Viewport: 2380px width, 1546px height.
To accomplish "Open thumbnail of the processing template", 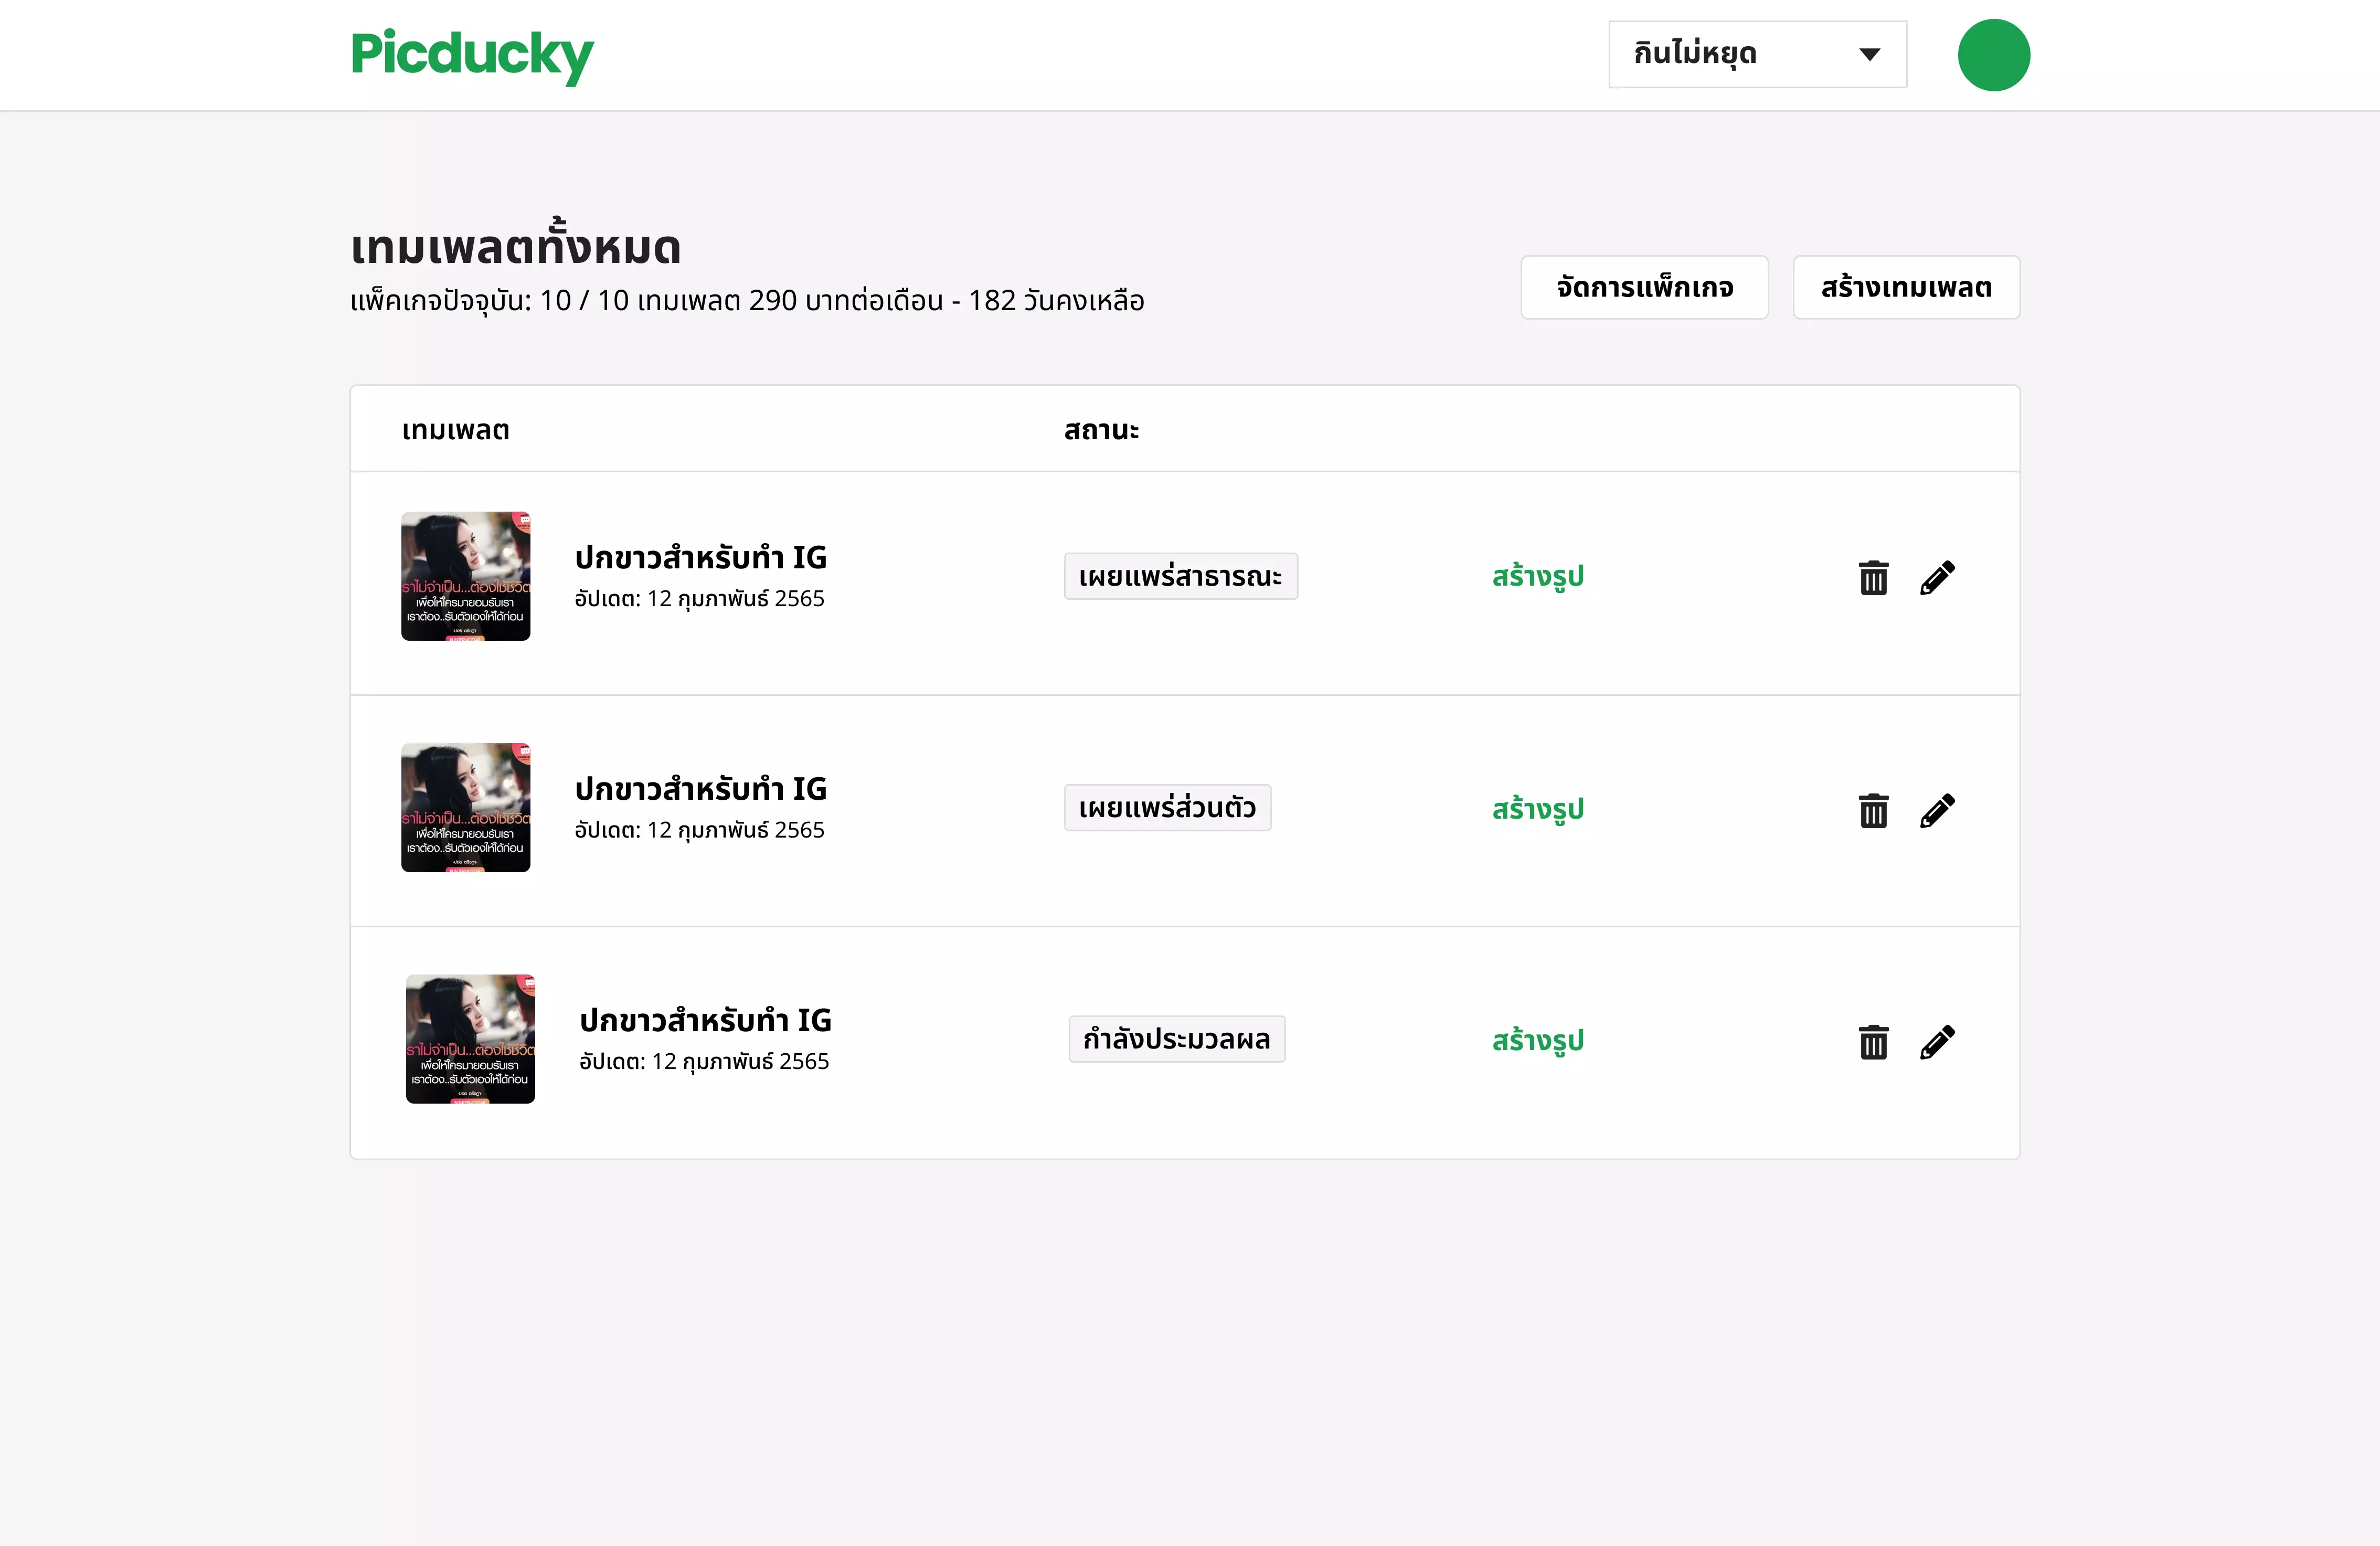I will click(470, 1039).
